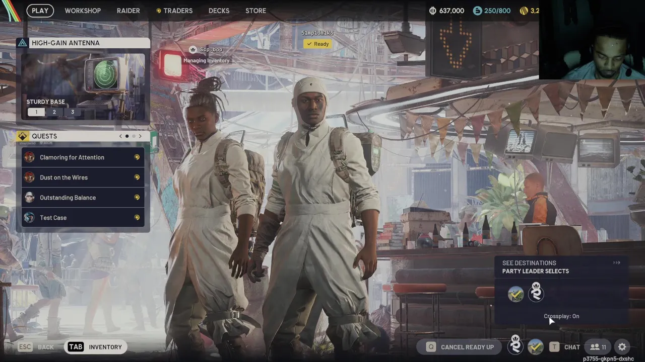The width and height of the screenshot is (645, 362).
Task: Open the CHAT
Action: point(572,347)
